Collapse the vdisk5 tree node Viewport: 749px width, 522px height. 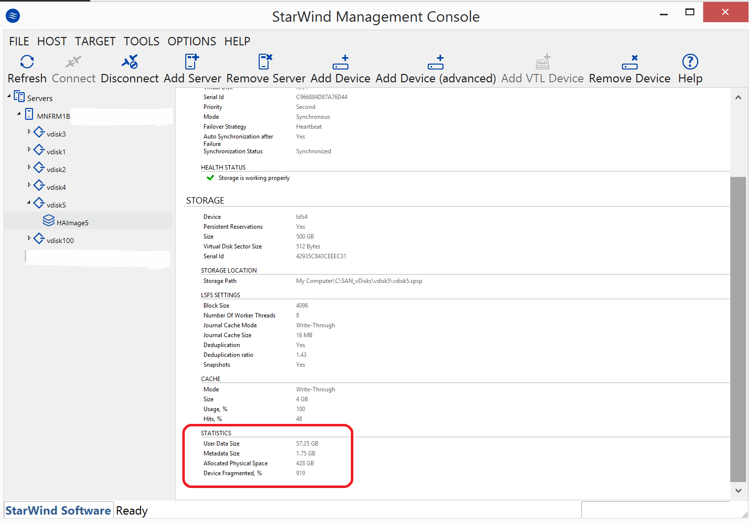(29, 203)
